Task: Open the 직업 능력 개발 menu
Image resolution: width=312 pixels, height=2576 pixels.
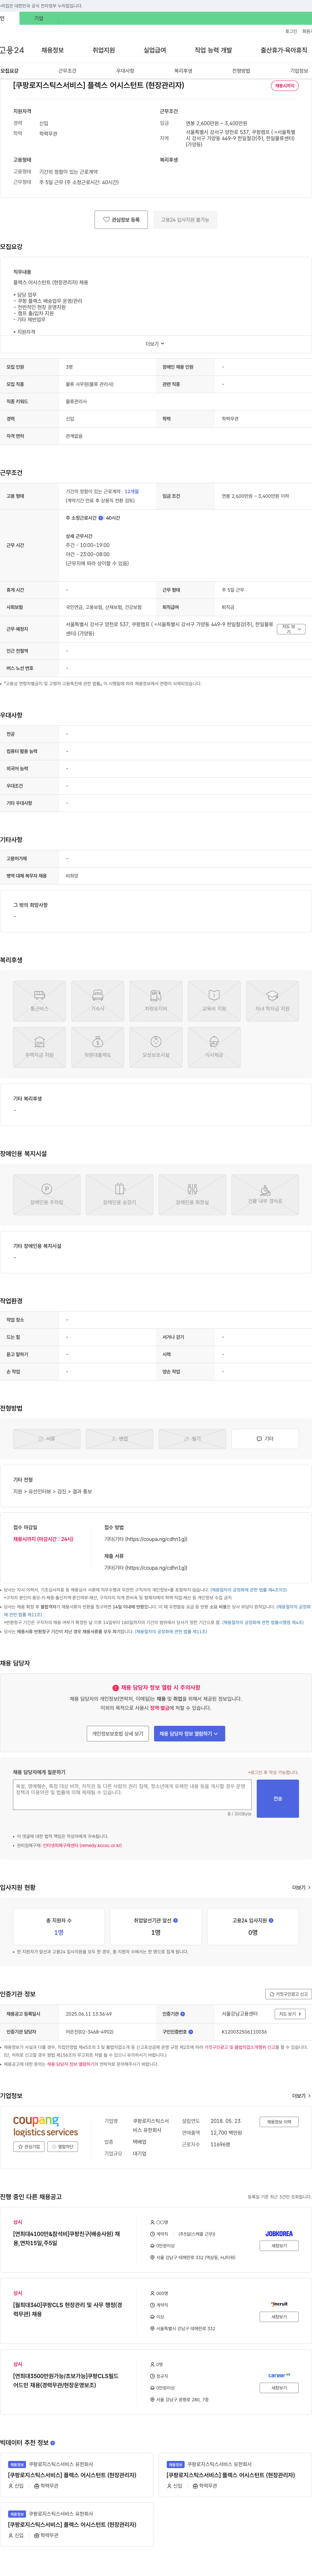Action: pyautogui.click(x=213, y=50)
